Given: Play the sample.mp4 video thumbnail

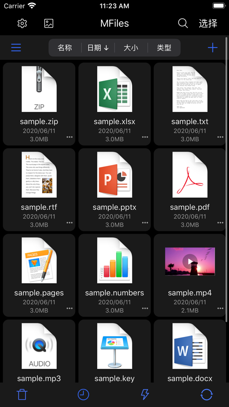Looking at the screenshot, I should (x=190, y=261).
